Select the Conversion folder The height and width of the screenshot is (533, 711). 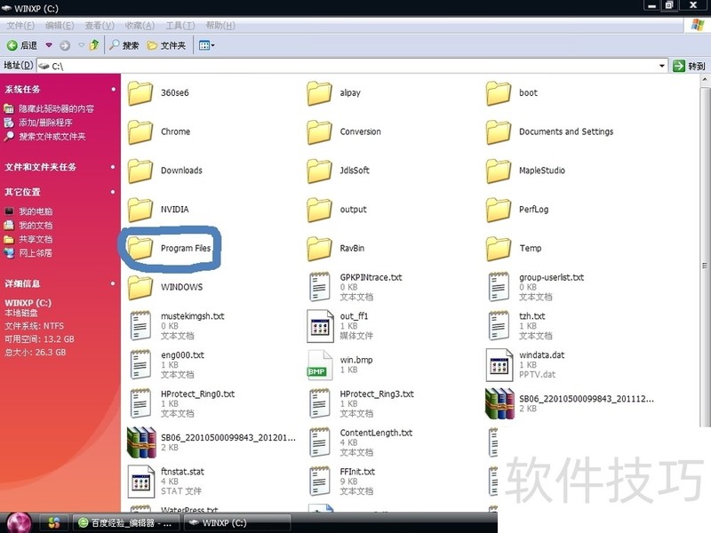tap(344, 131)
